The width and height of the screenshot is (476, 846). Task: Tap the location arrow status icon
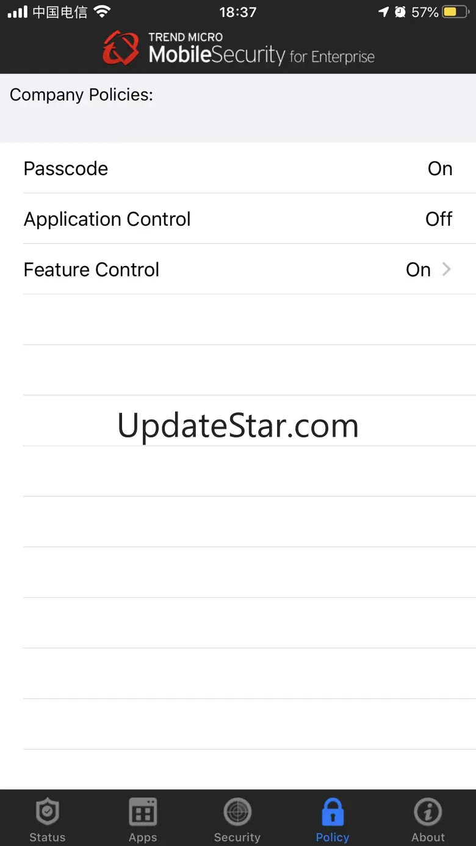[383, 12]
